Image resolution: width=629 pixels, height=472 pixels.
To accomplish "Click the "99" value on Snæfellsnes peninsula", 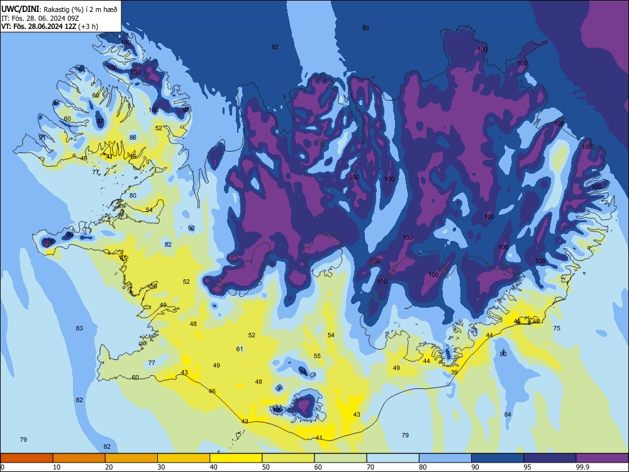I will click(x=70, y=235).
